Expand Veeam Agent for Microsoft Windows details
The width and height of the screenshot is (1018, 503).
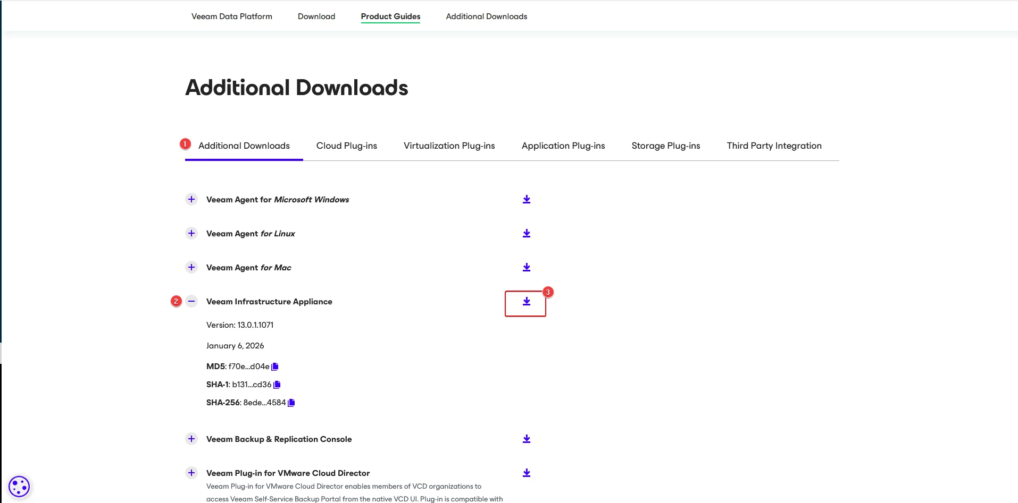tap(191, 199)
